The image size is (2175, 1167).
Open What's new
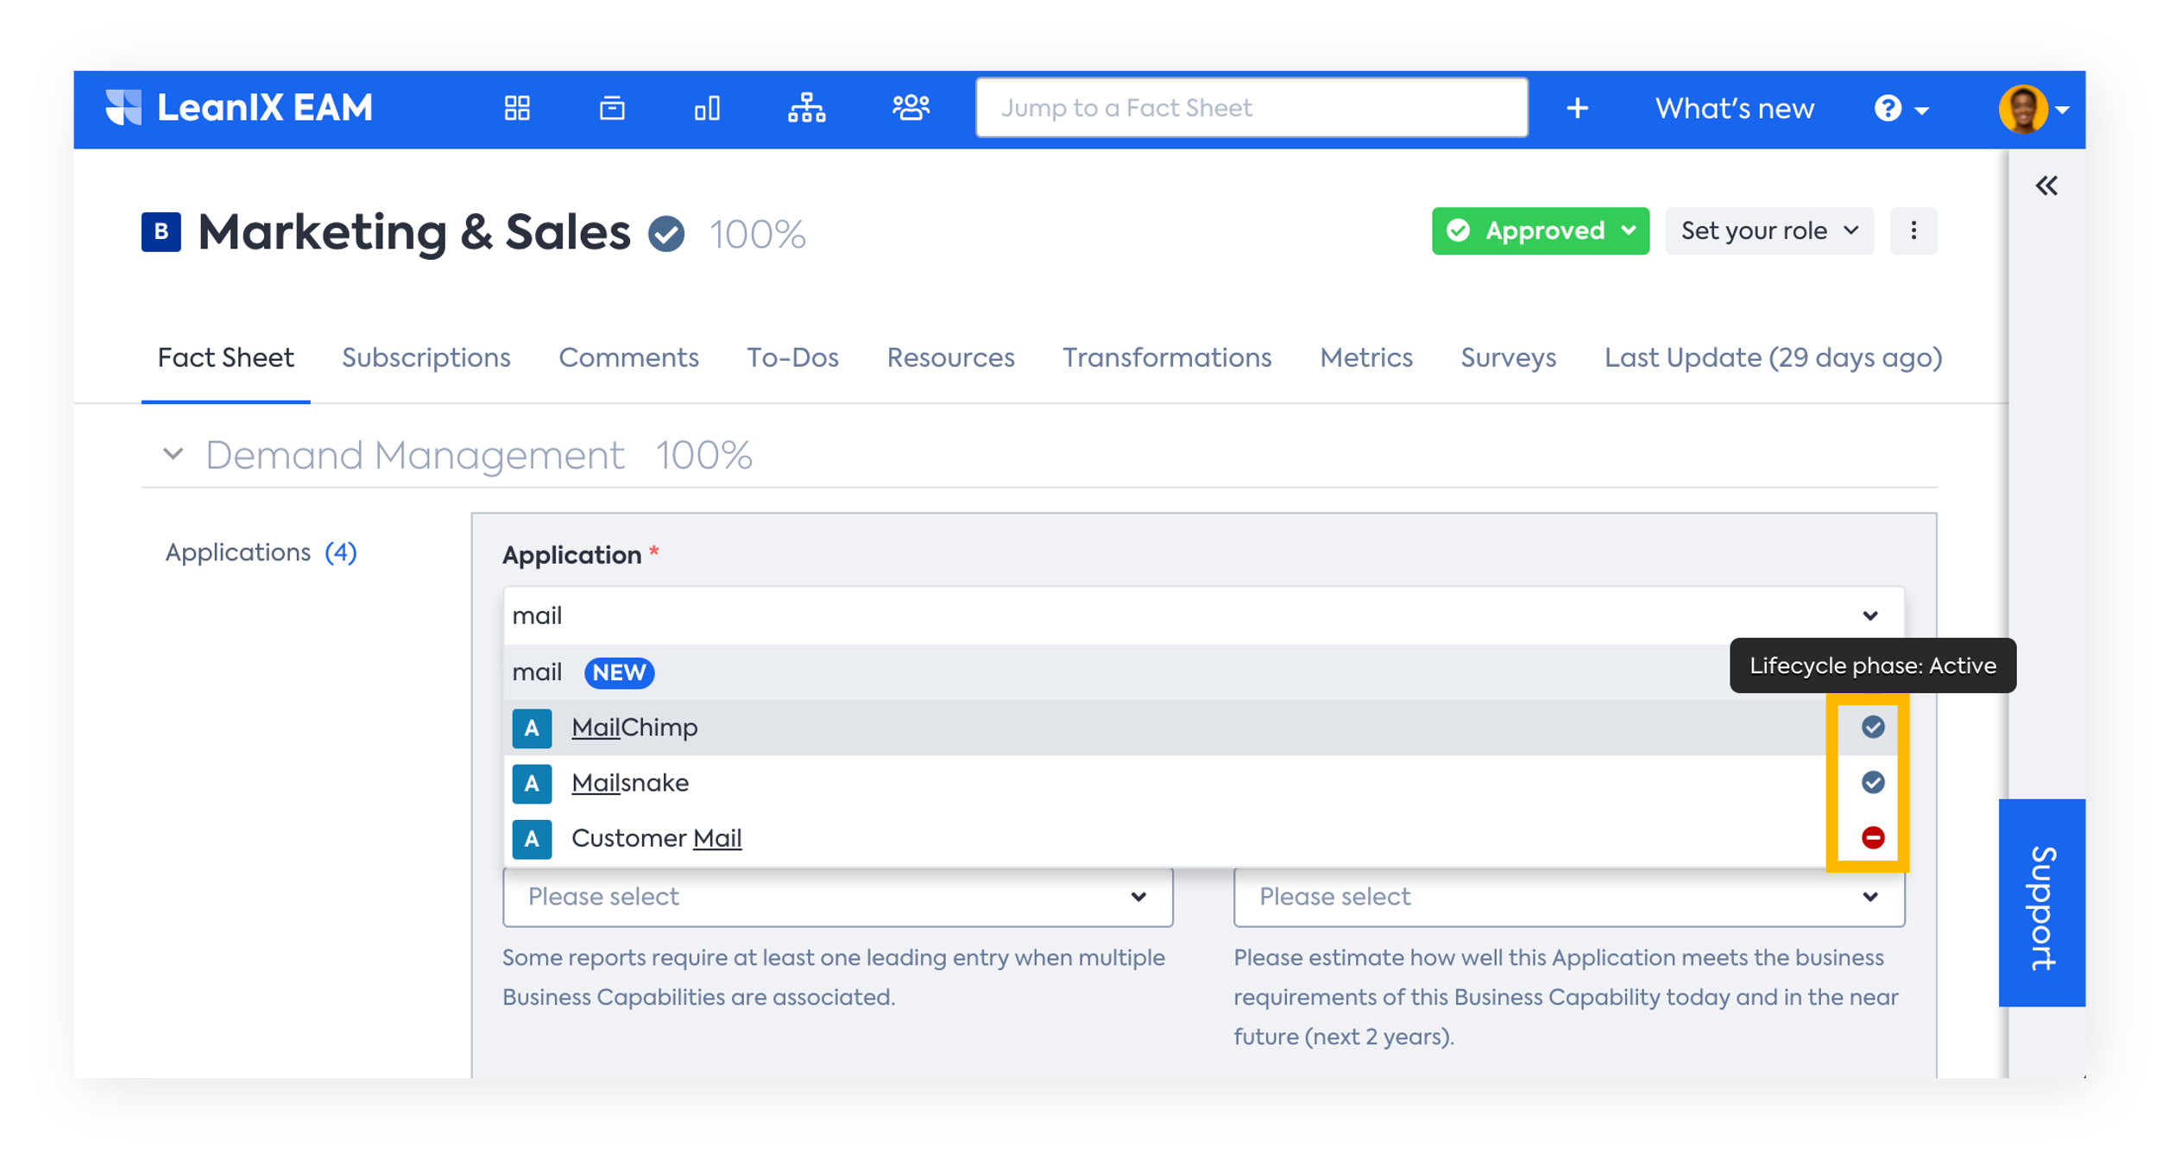point(1734,109)
